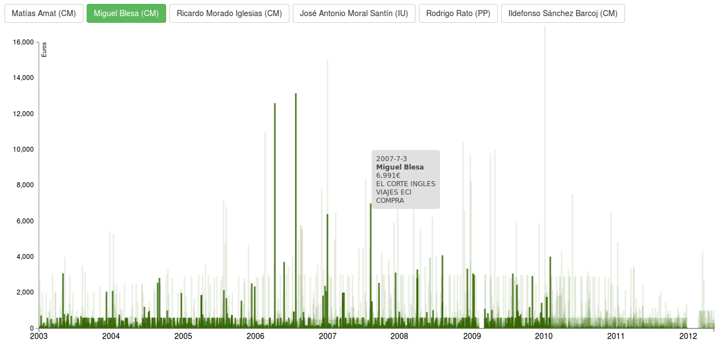This screenshot has height=344, width=720.
Task: Switch to Rodrigo Rato (PP) data
Action: 458,13
